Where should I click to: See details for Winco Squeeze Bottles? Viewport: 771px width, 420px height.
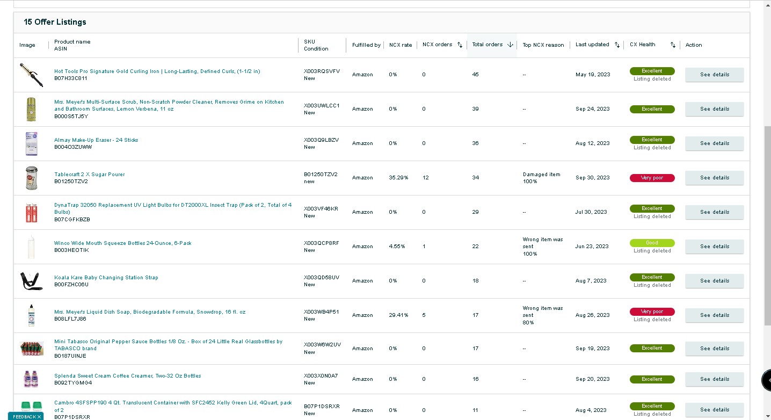coord(714,247)
